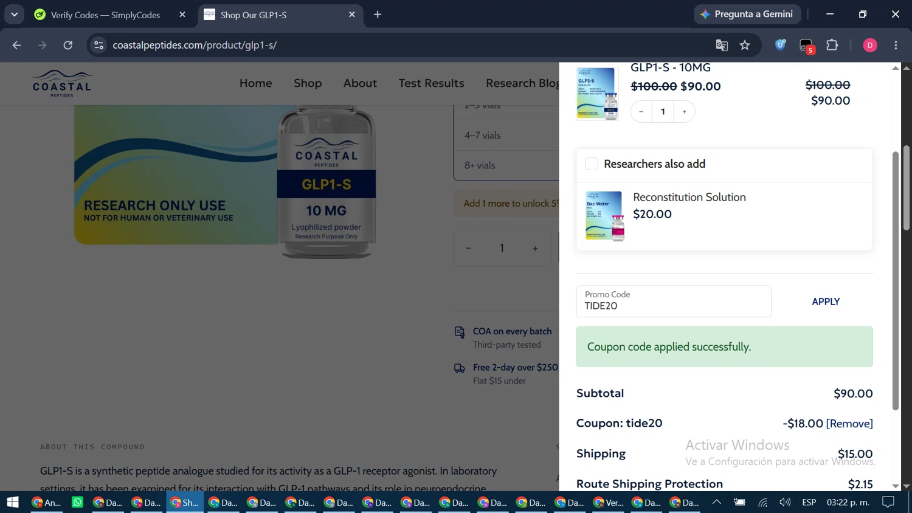Reload the current page

68,45
